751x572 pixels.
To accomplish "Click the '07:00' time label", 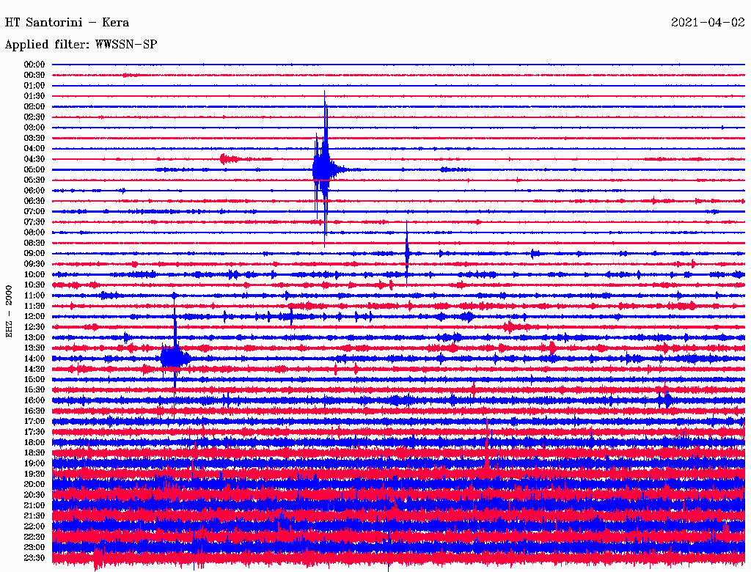I will [x=34, y=211].
